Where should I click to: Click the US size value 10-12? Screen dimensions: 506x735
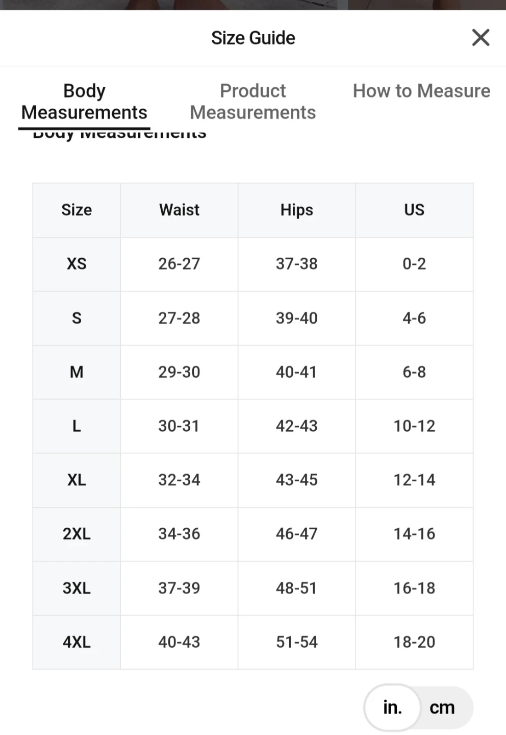click(x=414, y=426)
